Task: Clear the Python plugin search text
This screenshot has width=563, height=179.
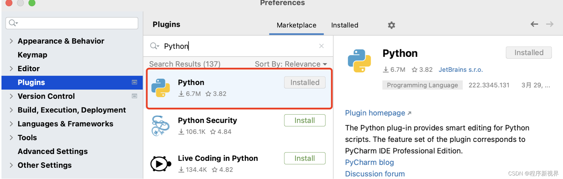Action: pyautogui.click(x=322, y=46)
